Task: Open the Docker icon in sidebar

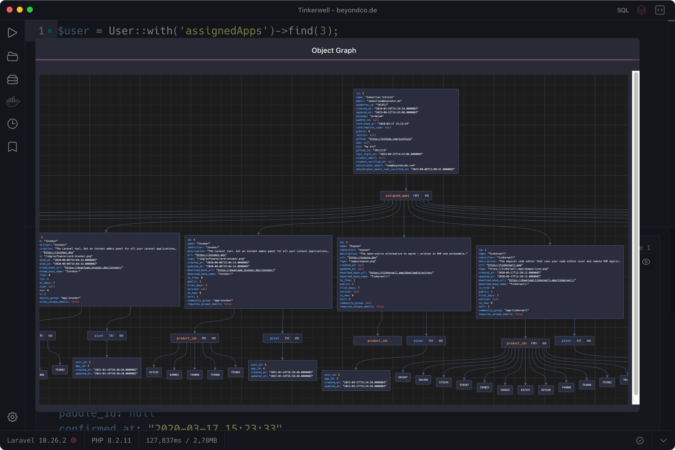Action: click(x=13, y=102)
